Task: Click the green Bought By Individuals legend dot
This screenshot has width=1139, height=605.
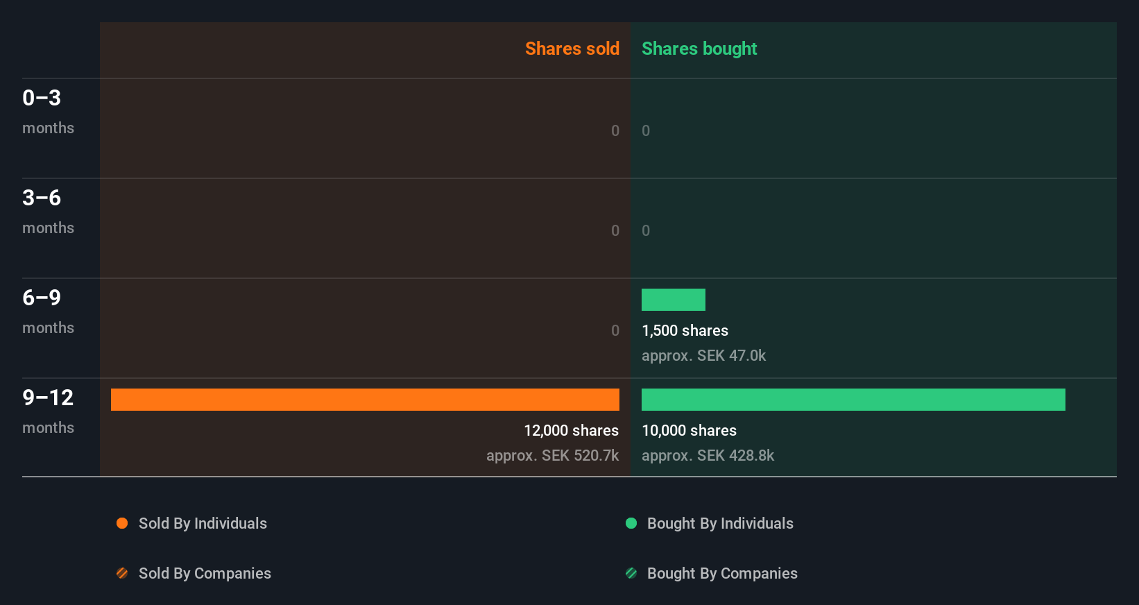Action: pyautogui.click(x=631, y=523)
